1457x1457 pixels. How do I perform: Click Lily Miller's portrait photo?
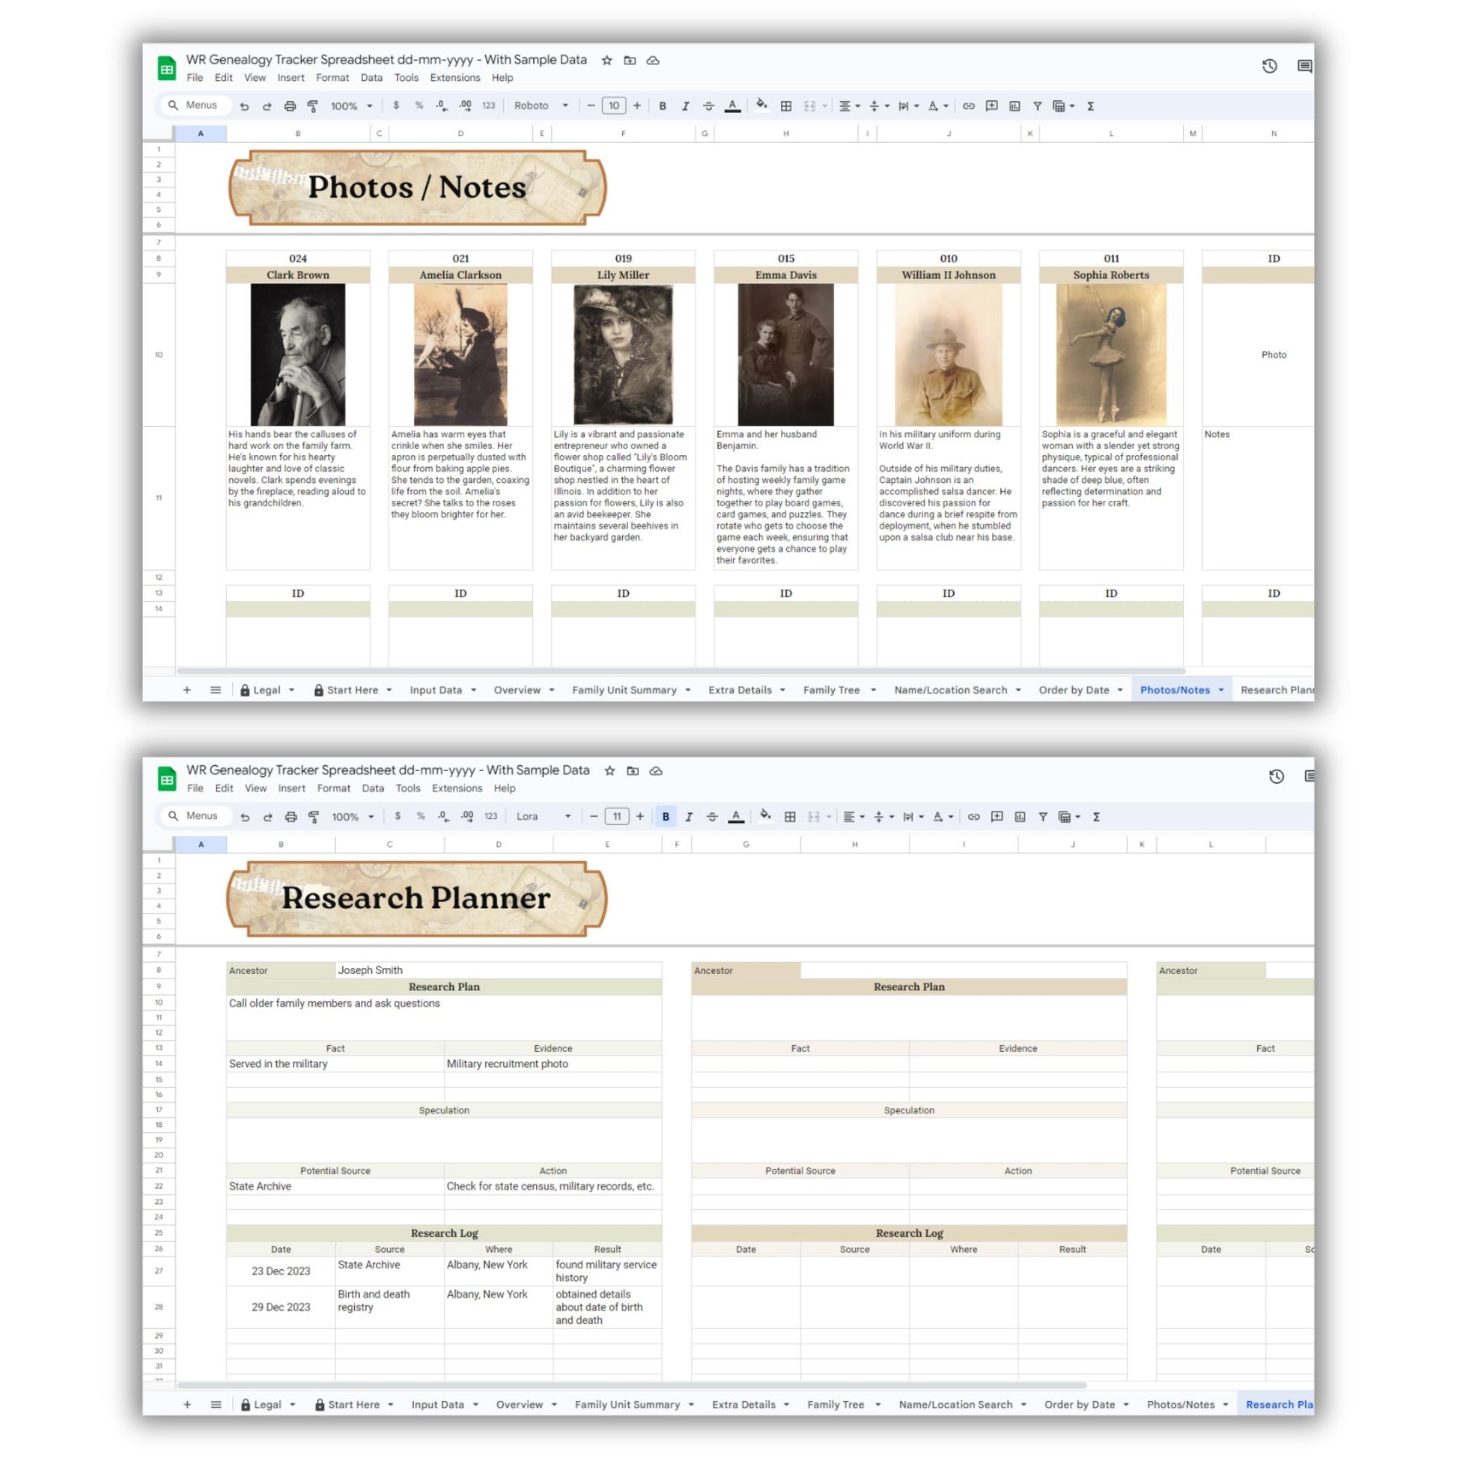click(x=623, y=354)
